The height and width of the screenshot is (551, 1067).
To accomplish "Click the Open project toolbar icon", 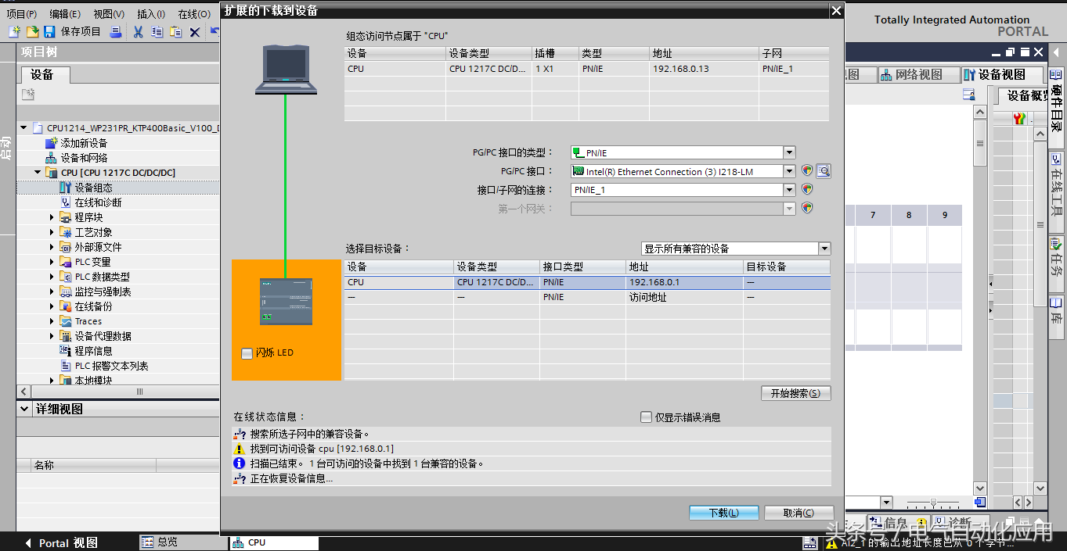I will tap(32, 32).
